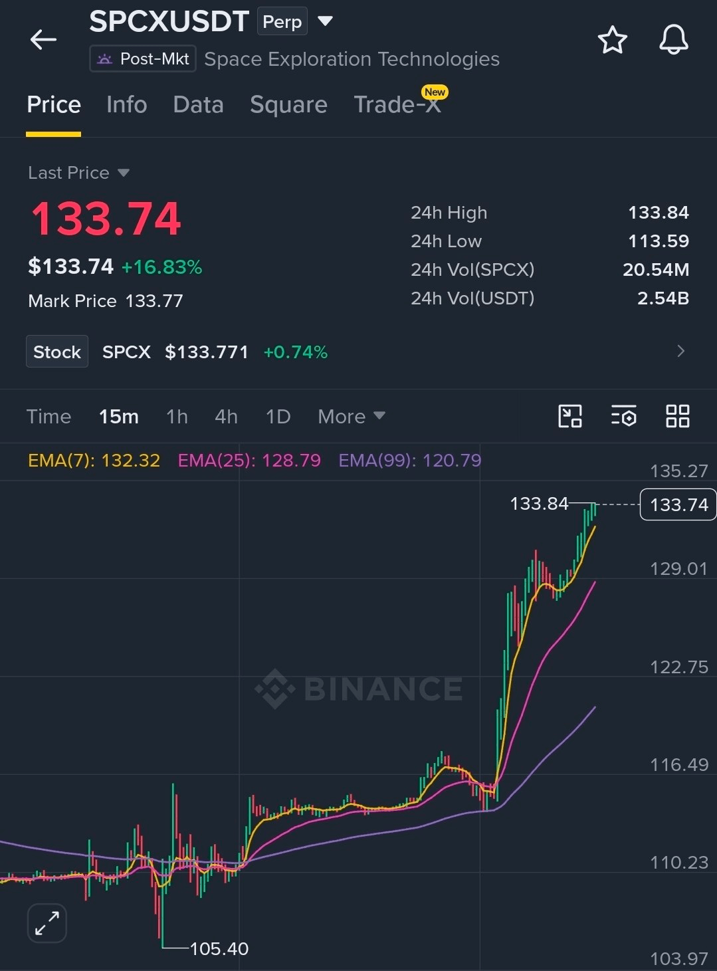
Task: Open price alerts via bell icon
Action: point(673,40)
